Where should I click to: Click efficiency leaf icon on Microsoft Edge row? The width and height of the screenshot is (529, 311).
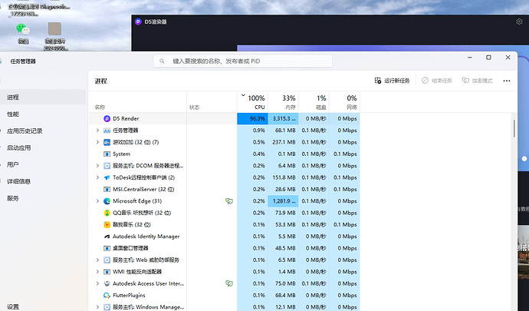[229, 201]
